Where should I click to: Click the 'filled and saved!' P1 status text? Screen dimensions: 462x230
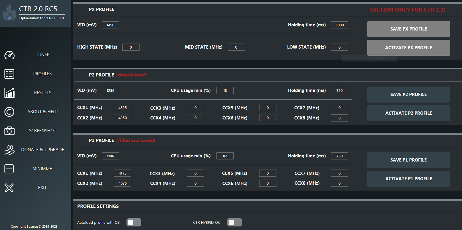point(137,140)
